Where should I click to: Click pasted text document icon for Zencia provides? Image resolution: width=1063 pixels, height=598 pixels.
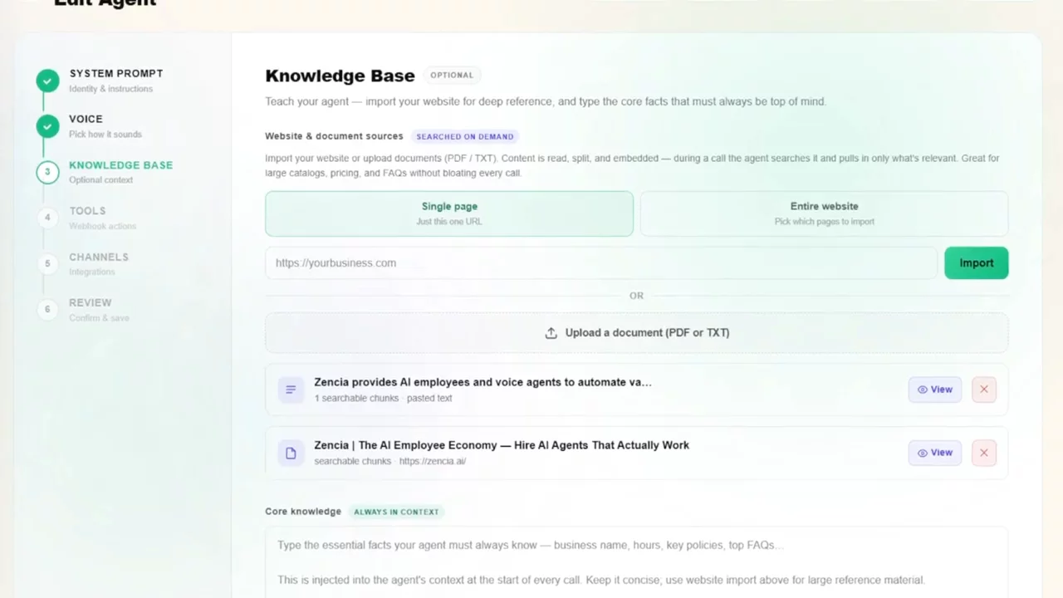click(291, 390)
